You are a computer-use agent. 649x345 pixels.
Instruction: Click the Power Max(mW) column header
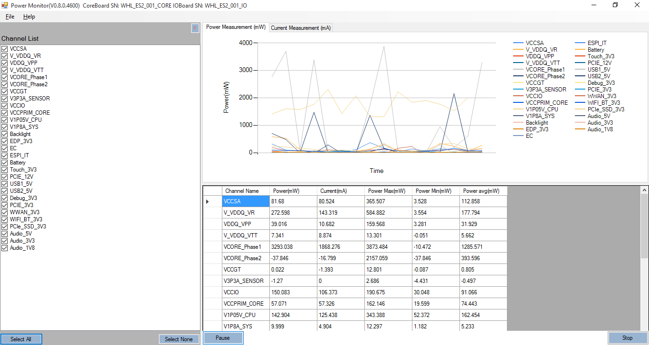click(x=388, y=191)
